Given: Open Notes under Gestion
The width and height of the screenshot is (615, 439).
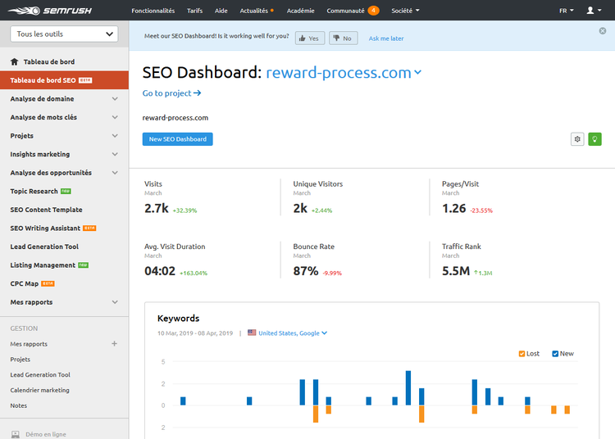Looking at the screenshot, I should point(18,405).
